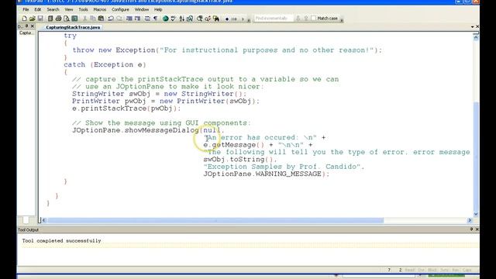Click the Undo arrow icon
496x279 pixels.
pyautogui.click(x=111, y=19)
